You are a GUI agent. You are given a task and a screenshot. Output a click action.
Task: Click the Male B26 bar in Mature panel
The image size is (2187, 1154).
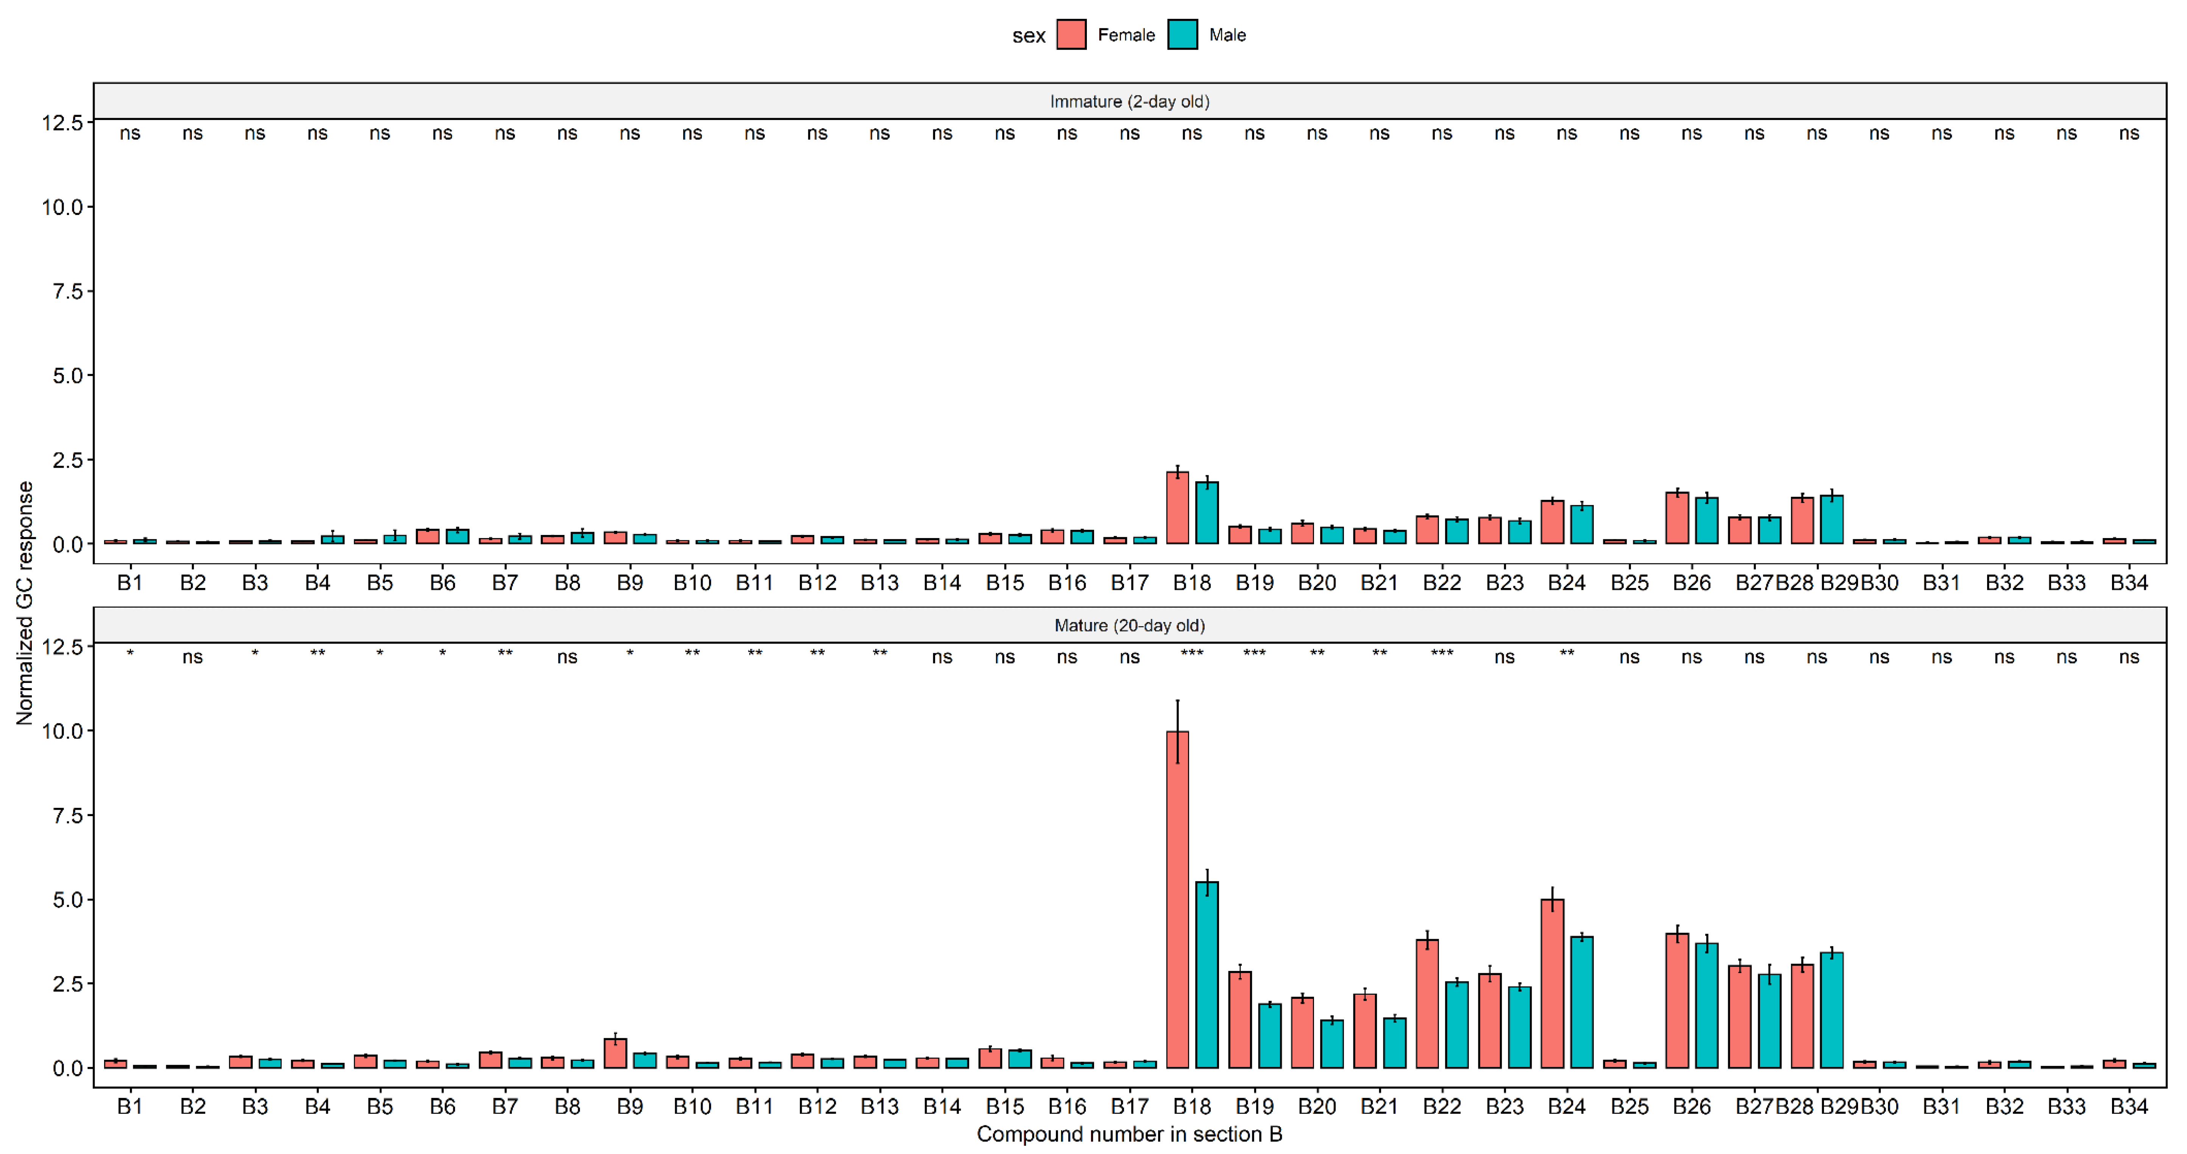click(x=1707, y=1006)
